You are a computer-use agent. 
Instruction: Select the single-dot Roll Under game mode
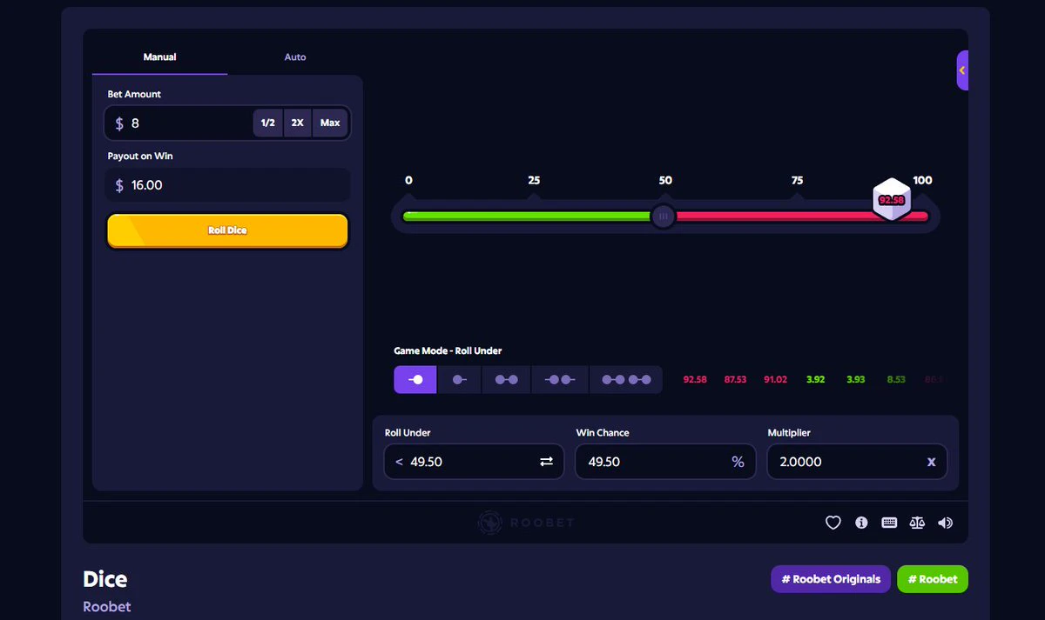click(415, 379)
